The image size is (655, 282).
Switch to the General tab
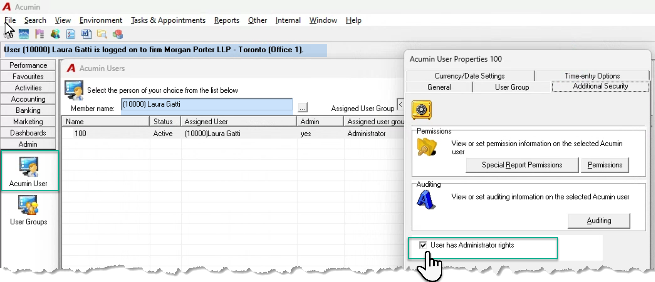coord(439,87)
